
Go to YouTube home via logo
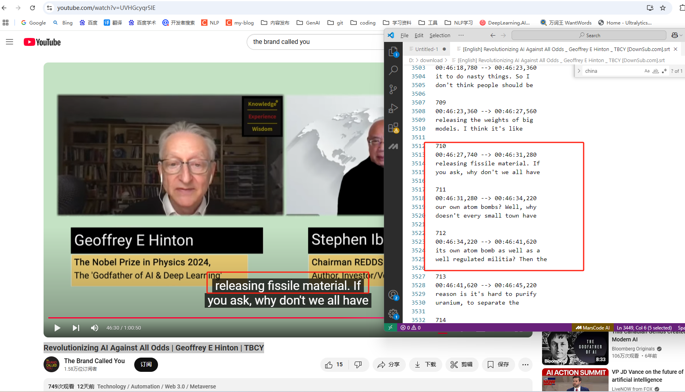click(x=42, y=42)
